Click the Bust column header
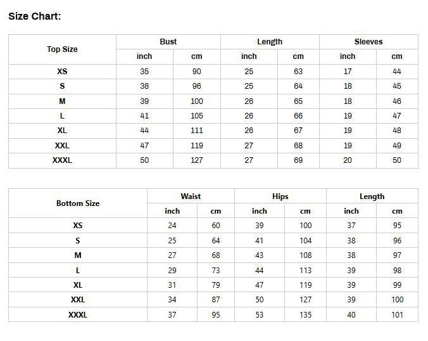The height and width of the screenshot is (341, 428). pyautogui.click(x=168, y=42)
